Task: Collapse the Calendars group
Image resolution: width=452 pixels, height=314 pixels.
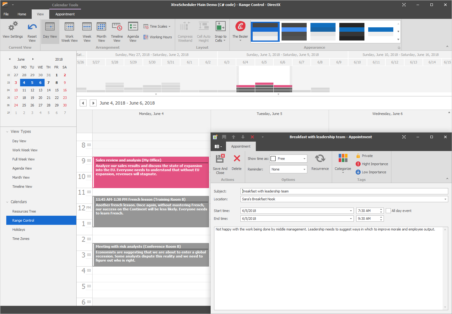Action: pos(7,202)
